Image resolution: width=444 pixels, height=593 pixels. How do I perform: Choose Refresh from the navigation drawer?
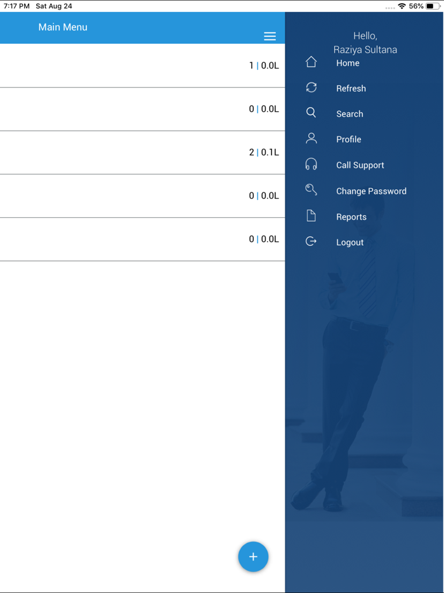(351, 88)
